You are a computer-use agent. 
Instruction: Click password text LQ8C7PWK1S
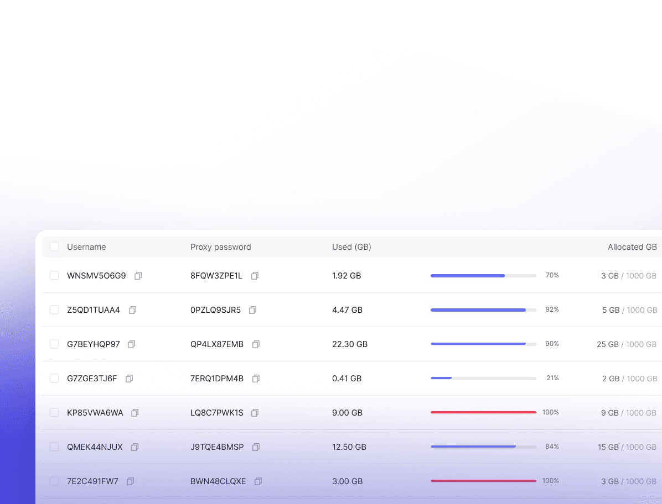(217, 413)
